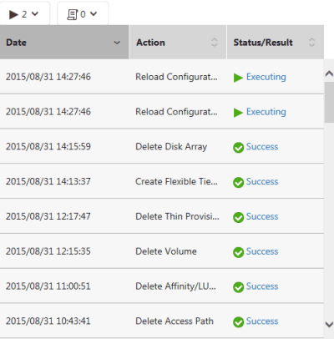Click the checkmark icon for Delete Volume row
The image size is (334, 339).
[x=239, y=252]
